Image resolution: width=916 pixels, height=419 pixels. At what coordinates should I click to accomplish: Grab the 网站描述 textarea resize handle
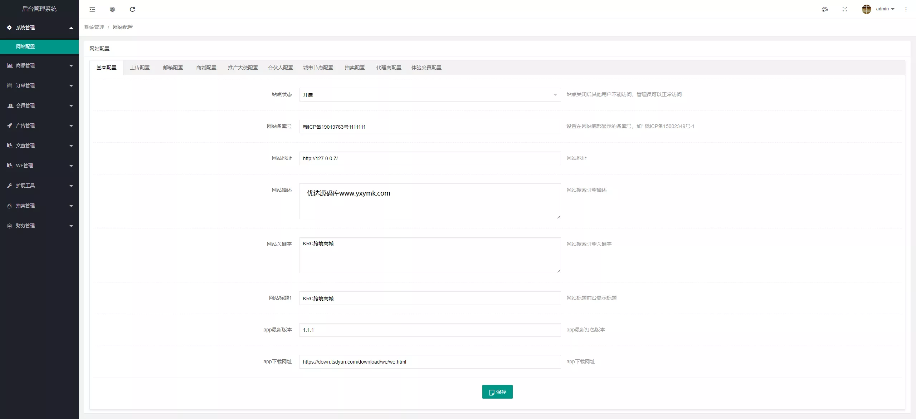559,217
